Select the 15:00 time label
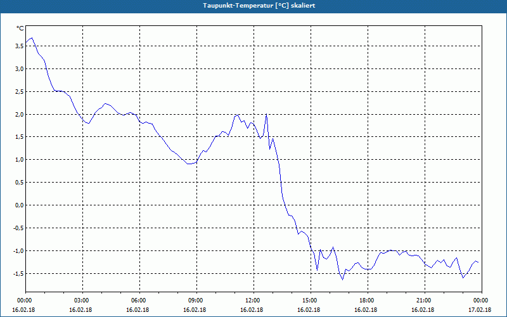Screen dimensions: 507x317 click(311, 301)
